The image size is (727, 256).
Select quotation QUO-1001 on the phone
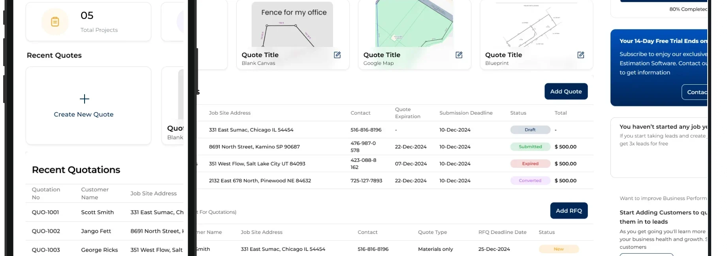pyautogui.click(x=45, y=212)
